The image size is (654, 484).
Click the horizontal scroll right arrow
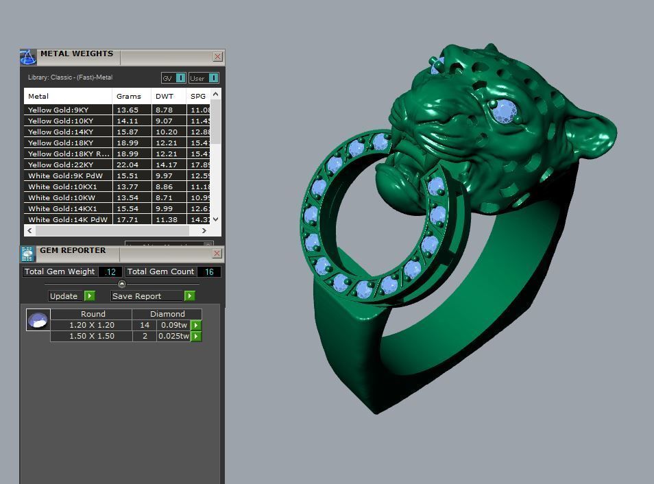[204, 230]
